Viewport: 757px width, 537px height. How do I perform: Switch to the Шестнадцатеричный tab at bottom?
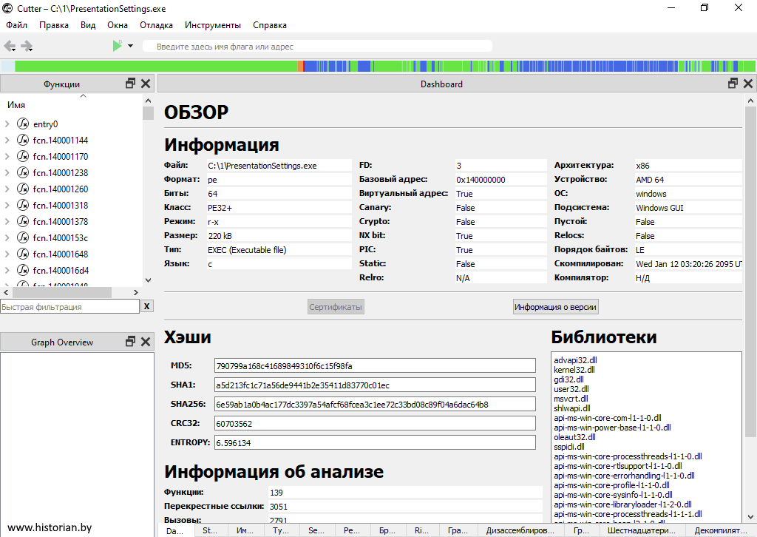pos(641,530)
